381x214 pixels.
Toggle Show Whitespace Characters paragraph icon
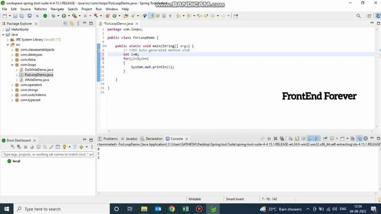170,16
